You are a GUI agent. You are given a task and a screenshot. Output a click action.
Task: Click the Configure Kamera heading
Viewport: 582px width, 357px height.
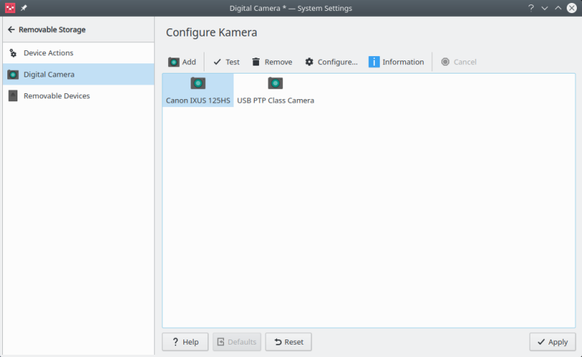pos(211,32)
